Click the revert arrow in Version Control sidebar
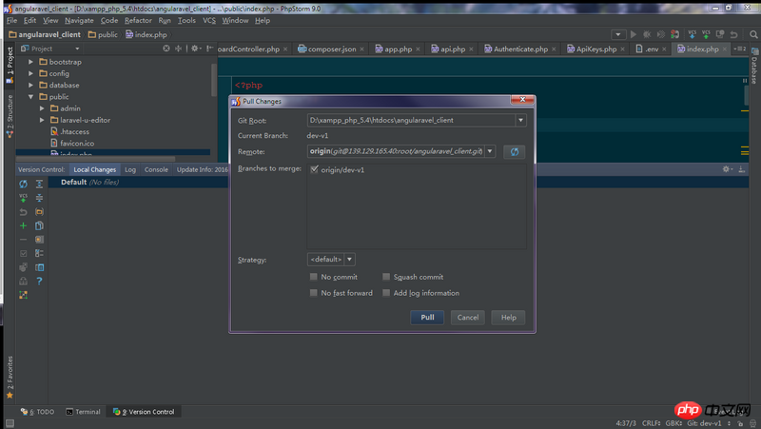This screenshot has width=761, height=429. point(23,212)
